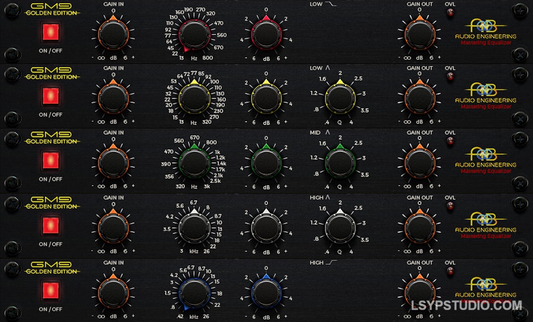Click the GM9 Golden Edition logo on the red band
The image size is (533, 322).
[52, 11]
